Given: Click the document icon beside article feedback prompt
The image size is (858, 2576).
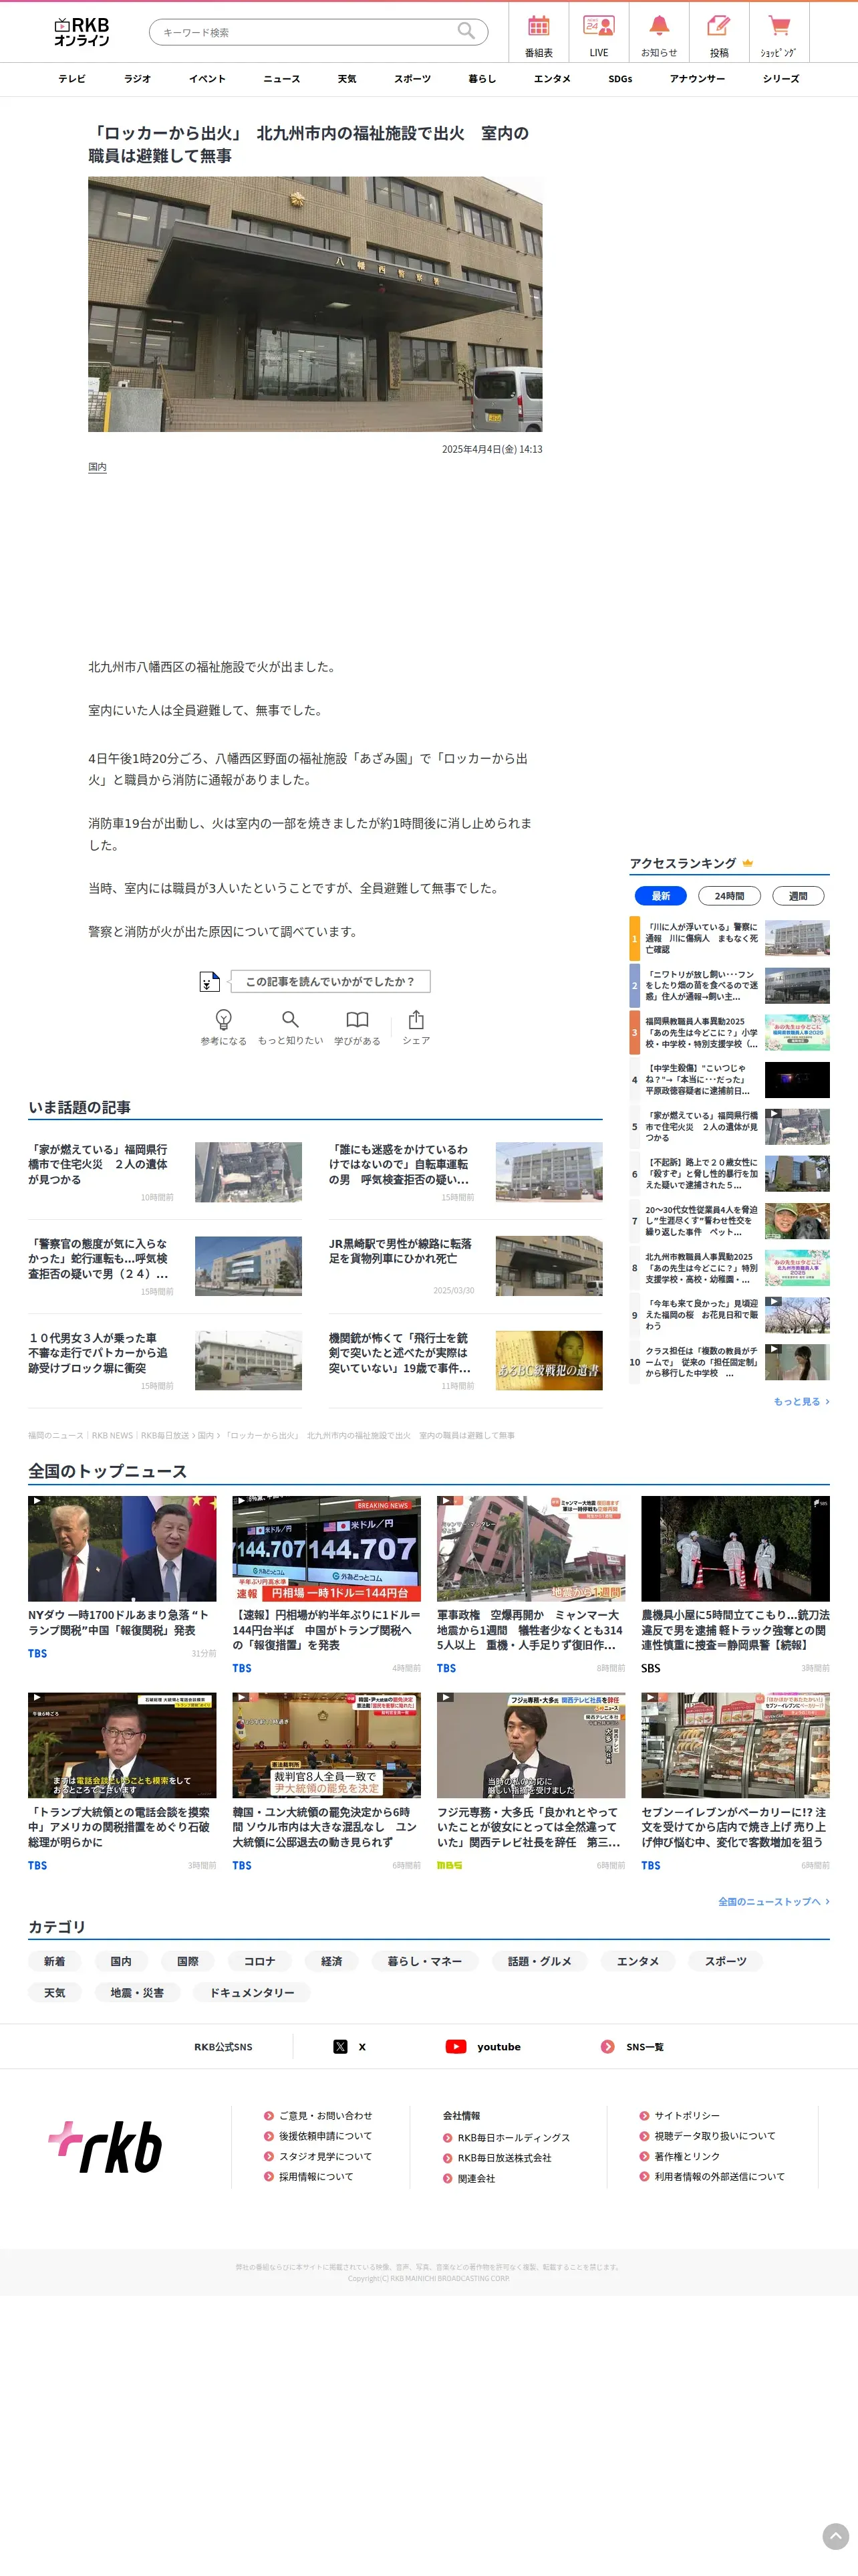Looking at the screenshot, I should [x=208, y=981].
